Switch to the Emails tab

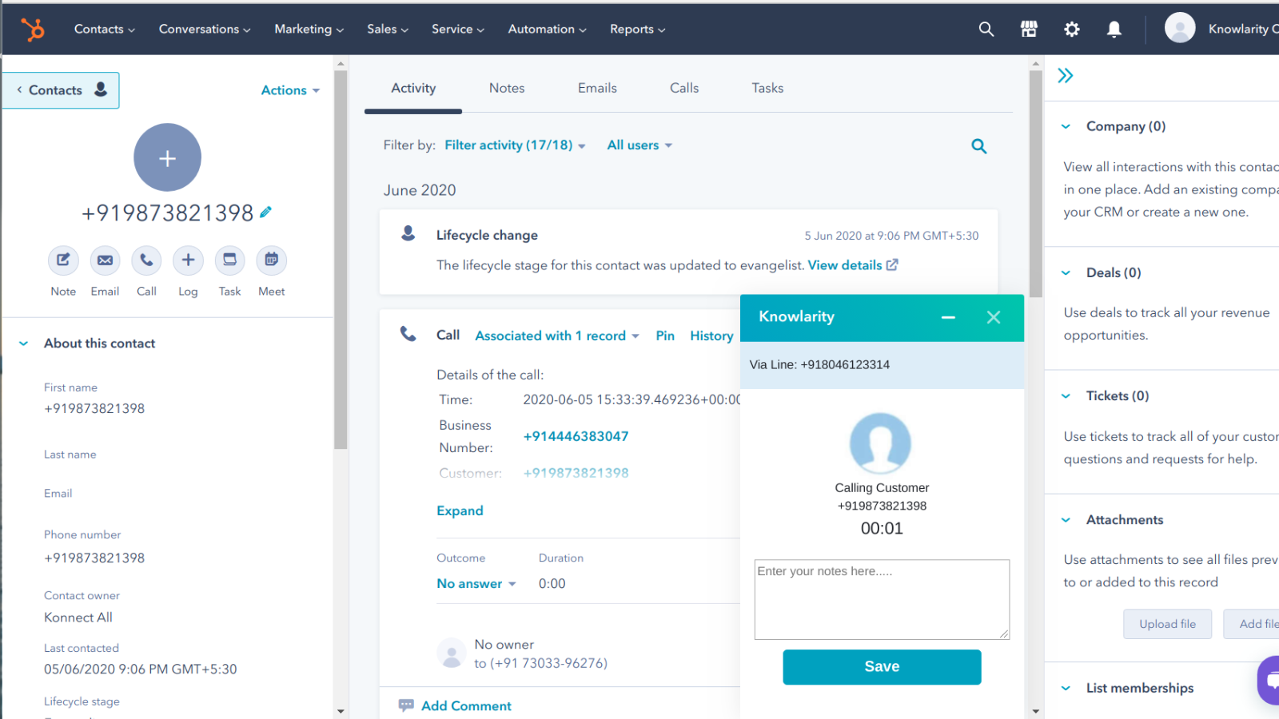597,88
